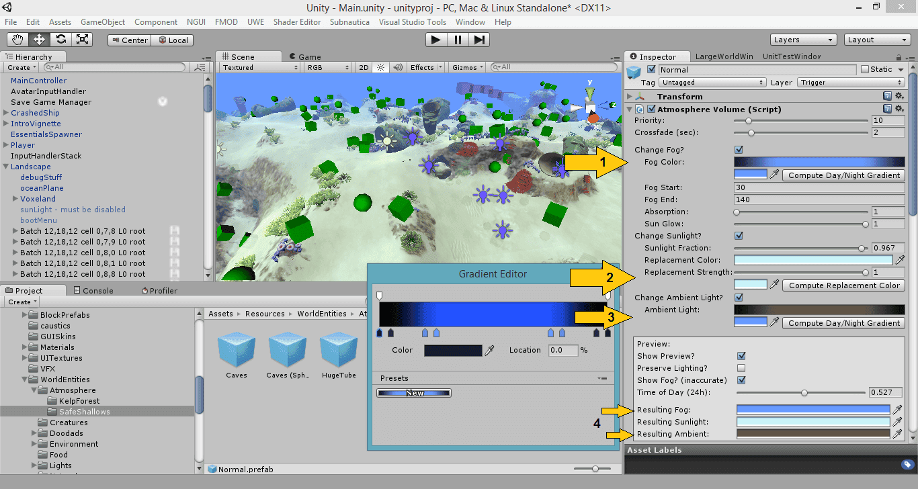The image size is (918, 489).
Task: Uncheck the Change Fog? checkbox
Action: (739, 150)
